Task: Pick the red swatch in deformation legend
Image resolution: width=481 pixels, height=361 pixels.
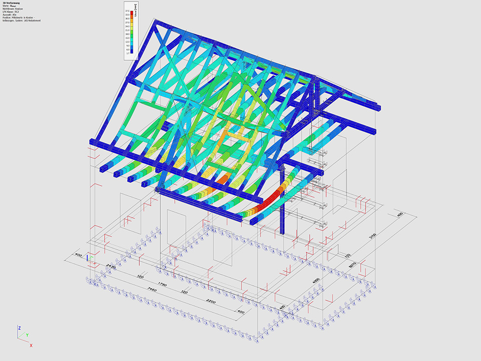Action: [x=132, y=13]
